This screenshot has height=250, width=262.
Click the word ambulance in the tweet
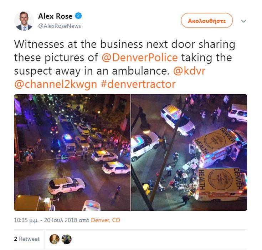coord(139,71)
